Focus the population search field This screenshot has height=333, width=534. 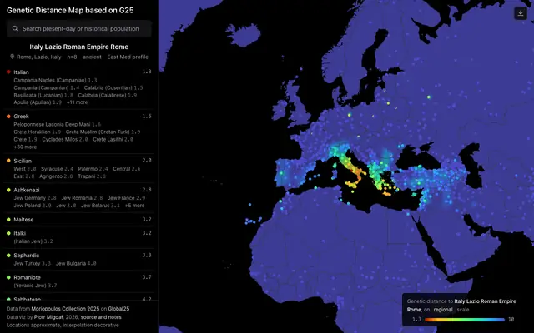(79, 28)
